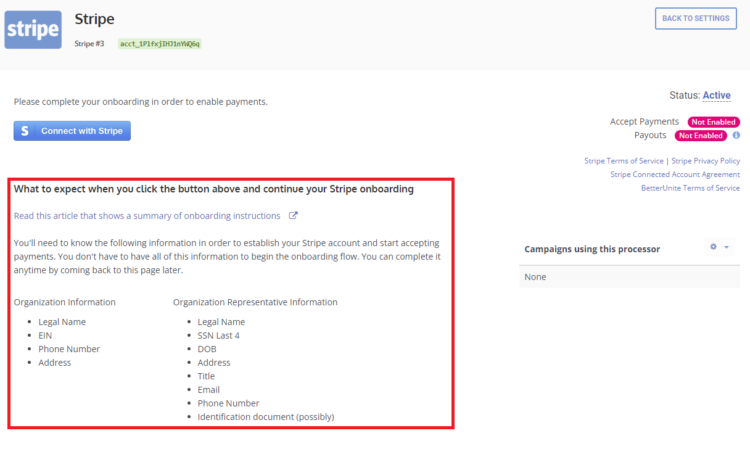Click the S icon on Connect button
The image size is (750, 449).
click(x=25, y=131)
